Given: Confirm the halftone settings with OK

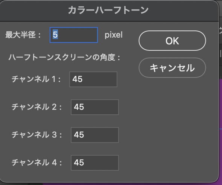Looking at the screenshot, I should point(172,41).
